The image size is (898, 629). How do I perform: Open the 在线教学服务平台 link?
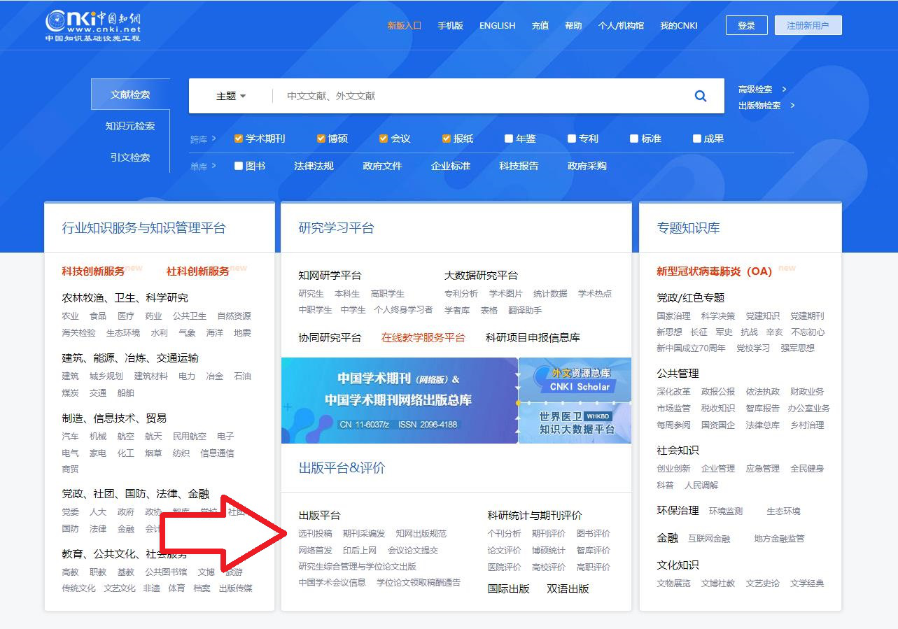[423, 337]
